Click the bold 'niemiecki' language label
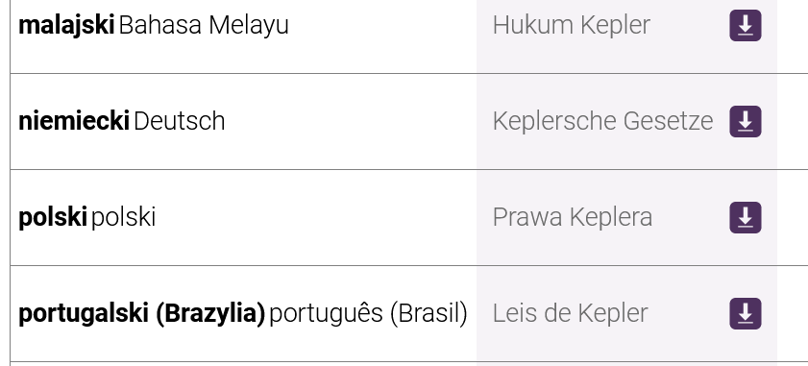 (74, 121)
